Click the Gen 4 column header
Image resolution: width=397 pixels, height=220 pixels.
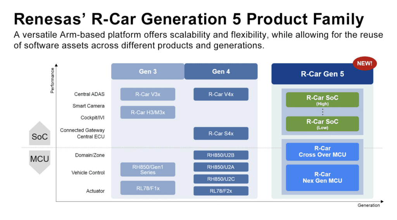coord(221,71)
